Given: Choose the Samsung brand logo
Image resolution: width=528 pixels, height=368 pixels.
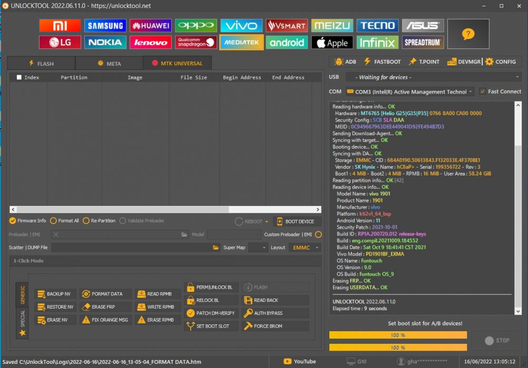Looking at the screenshot, I should point(105,26).
